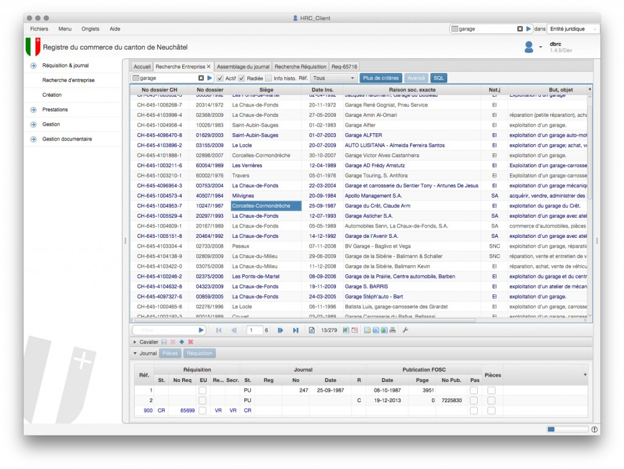Run the garage search with the play arrow

210,78
